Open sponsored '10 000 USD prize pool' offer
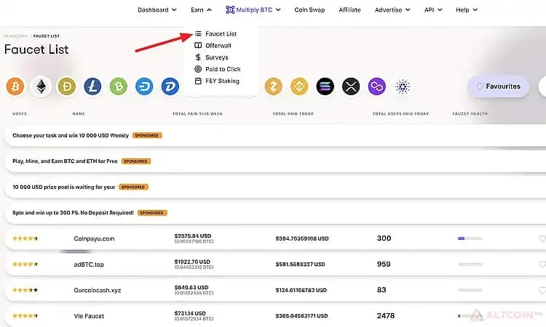 click(x=64, y=187)
